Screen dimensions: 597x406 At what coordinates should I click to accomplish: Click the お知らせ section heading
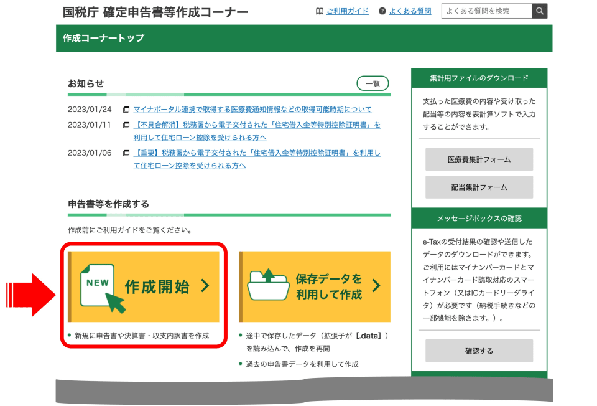click(86, 83)
